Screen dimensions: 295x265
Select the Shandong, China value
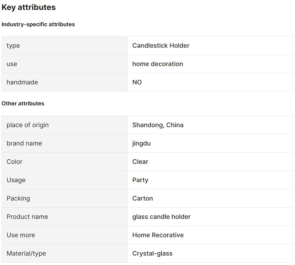[x=158, y=125]
